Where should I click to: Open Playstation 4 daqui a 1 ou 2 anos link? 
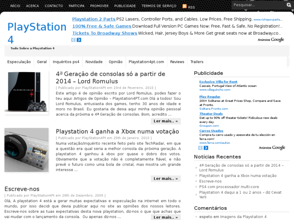pyautogui.click(x=240, y=195)
